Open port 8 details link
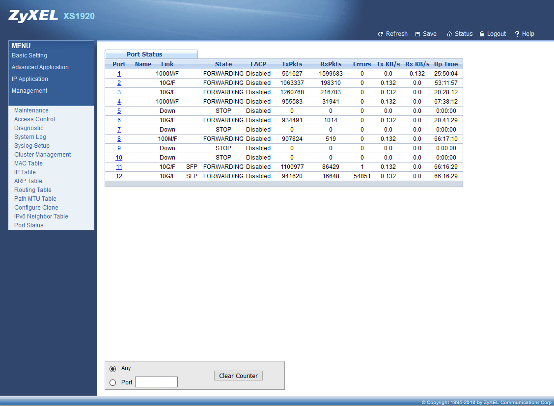Image resolution: width=554 pixels, height=406 pixels. point(119,139)
